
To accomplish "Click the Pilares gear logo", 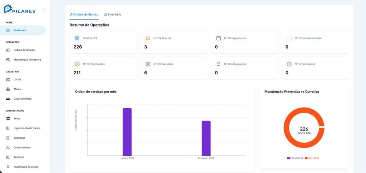I will coord(8,9).
